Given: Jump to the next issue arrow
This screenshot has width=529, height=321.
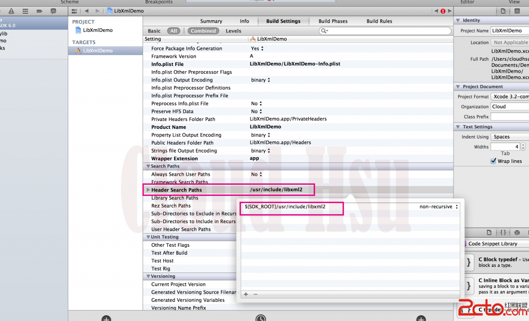Looking at the screenshot, I should click(x=450, y=11).
